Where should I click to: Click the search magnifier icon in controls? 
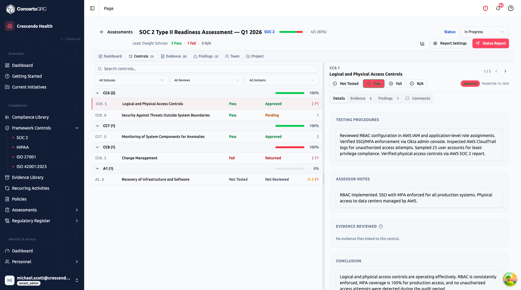click(x=100, y=69)
